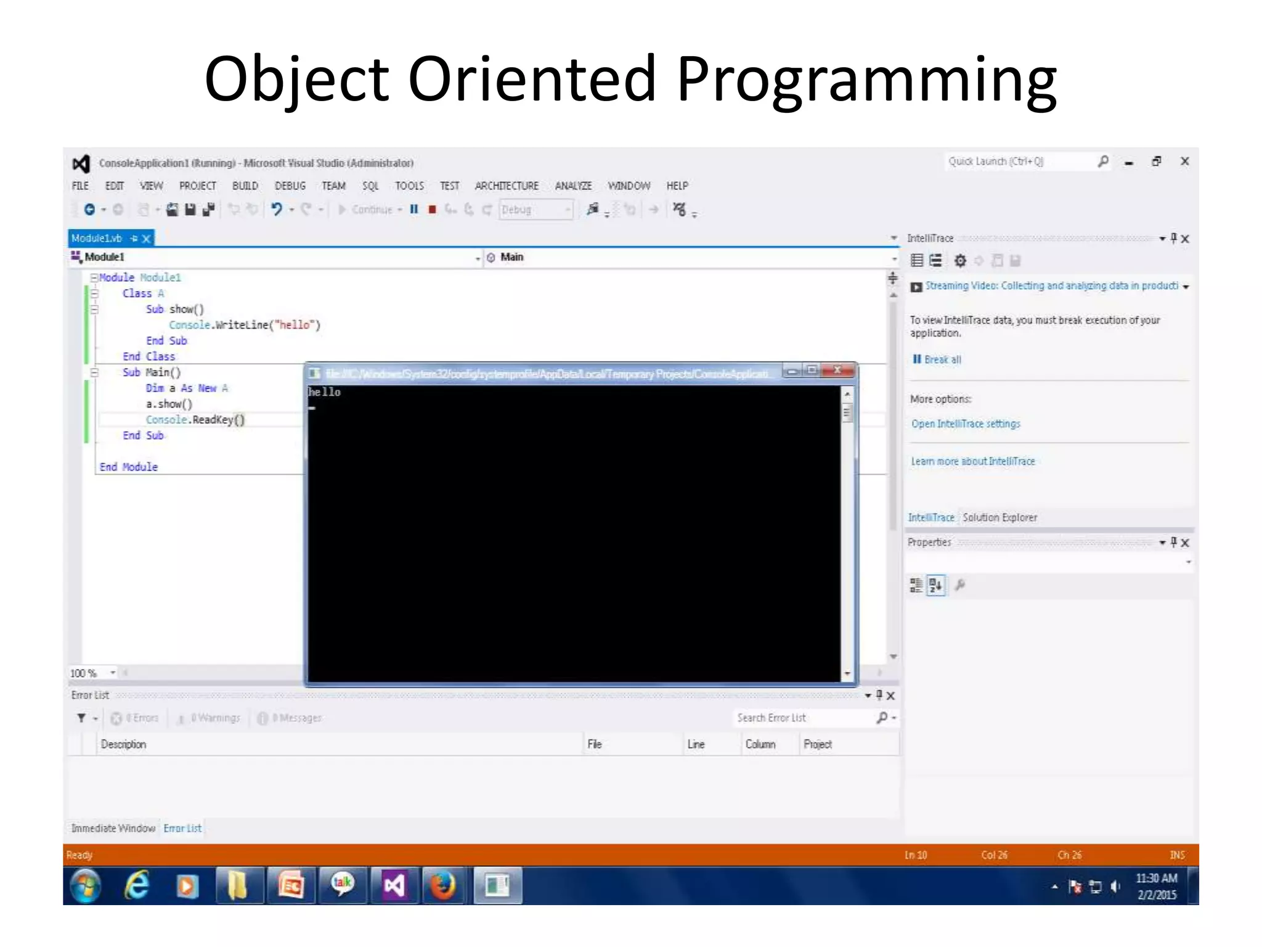Open the Streaming Video link
Image resolution: width=1262 pixels, height=947 pixels.
coord(1051,286)
